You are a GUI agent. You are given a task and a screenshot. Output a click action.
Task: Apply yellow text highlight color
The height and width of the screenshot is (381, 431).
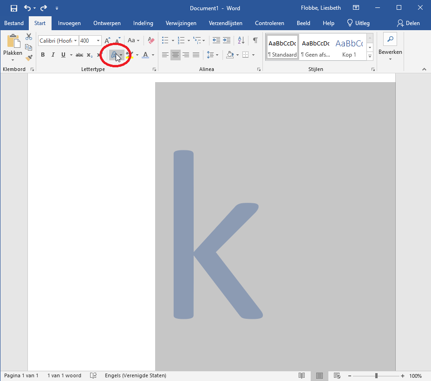pos(130,55)
